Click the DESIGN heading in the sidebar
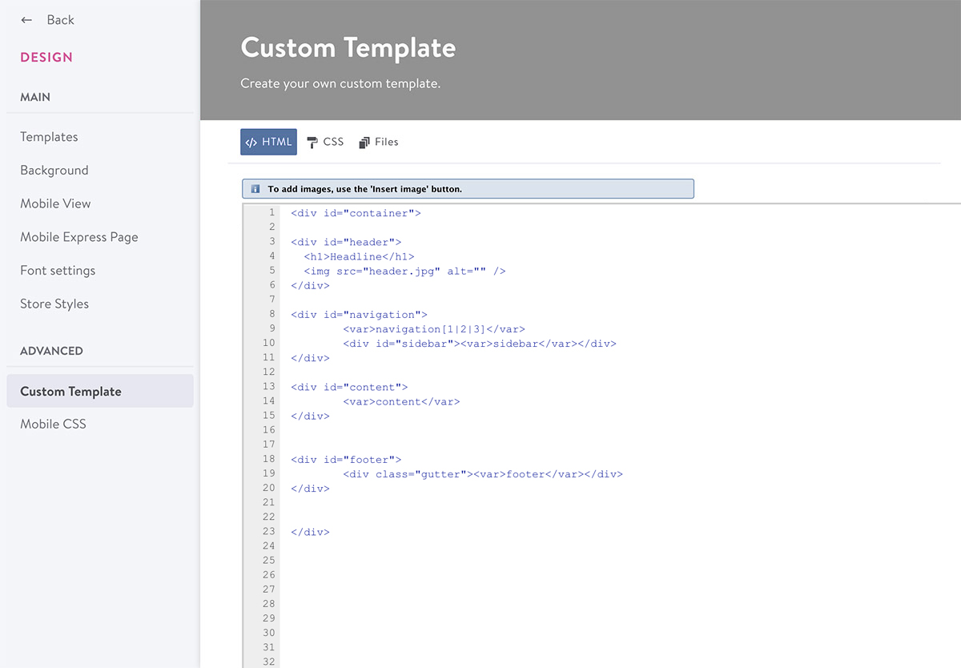961x668 pixels. (47, 57)
